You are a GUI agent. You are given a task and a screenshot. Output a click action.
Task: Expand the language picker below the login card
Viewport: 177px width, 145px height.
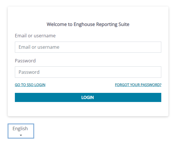(21, 131)
